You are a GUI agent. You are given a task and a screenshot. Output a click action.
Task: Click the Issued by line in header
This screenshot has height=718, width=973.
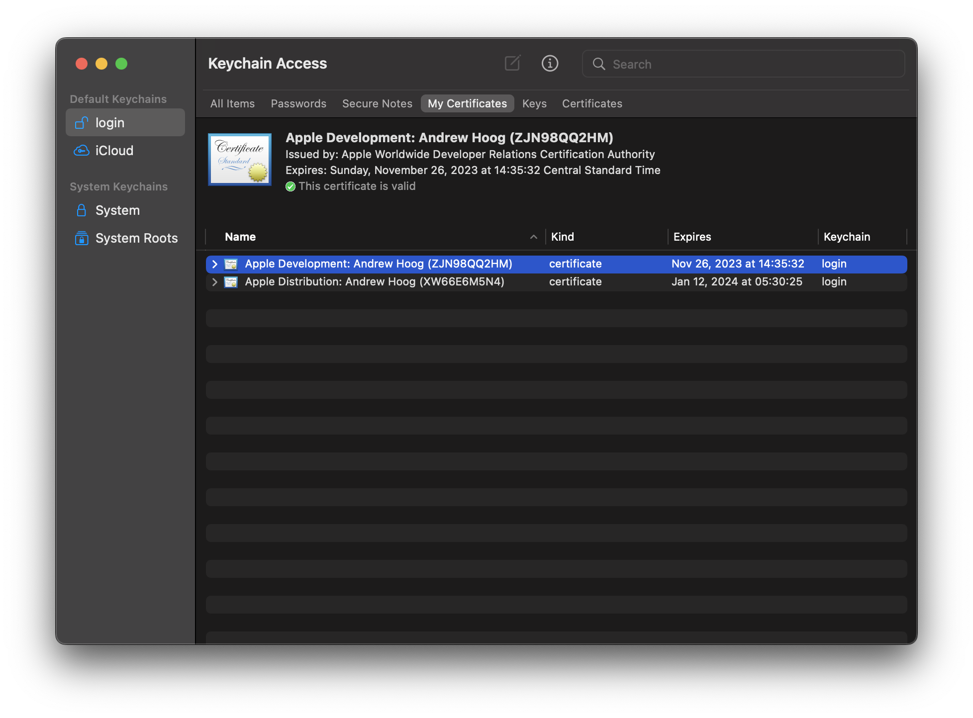pyautogui.click(x=470, y=155)
